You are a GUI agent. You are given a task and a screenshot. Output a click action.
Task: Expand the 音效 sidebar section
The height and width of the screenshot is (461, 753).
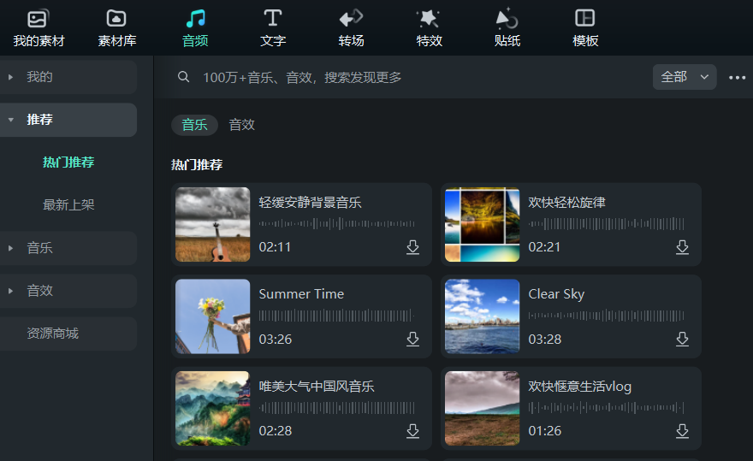[x=10, y=291]
